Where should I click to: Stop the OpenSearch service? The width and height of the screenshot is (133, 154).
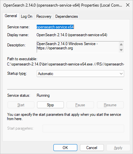[50, 105]
